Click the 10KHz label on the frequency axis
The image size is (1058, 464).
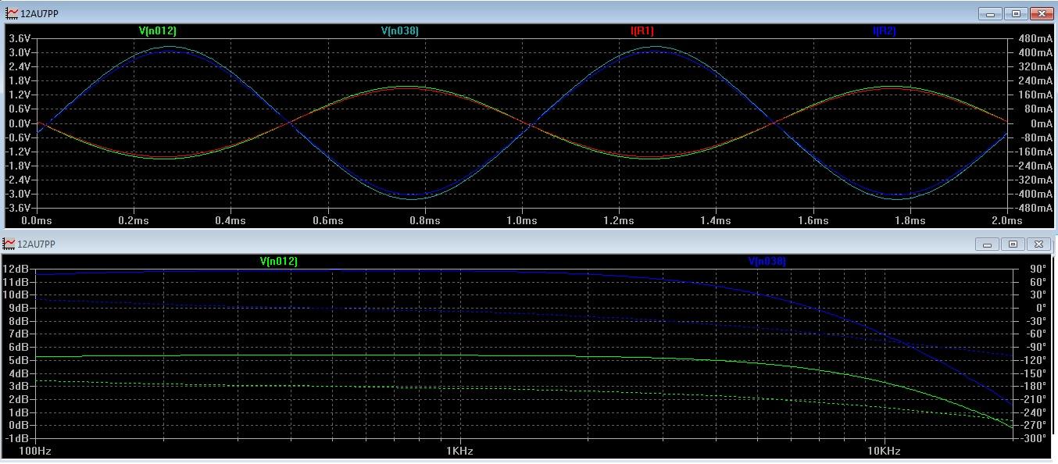click(x=884, y=452)
